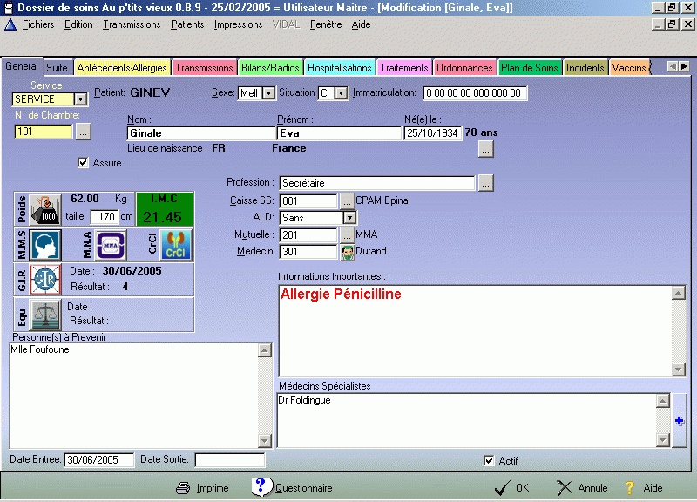Expand the Service dropdown
697x502 pixels.
(80, 98)
